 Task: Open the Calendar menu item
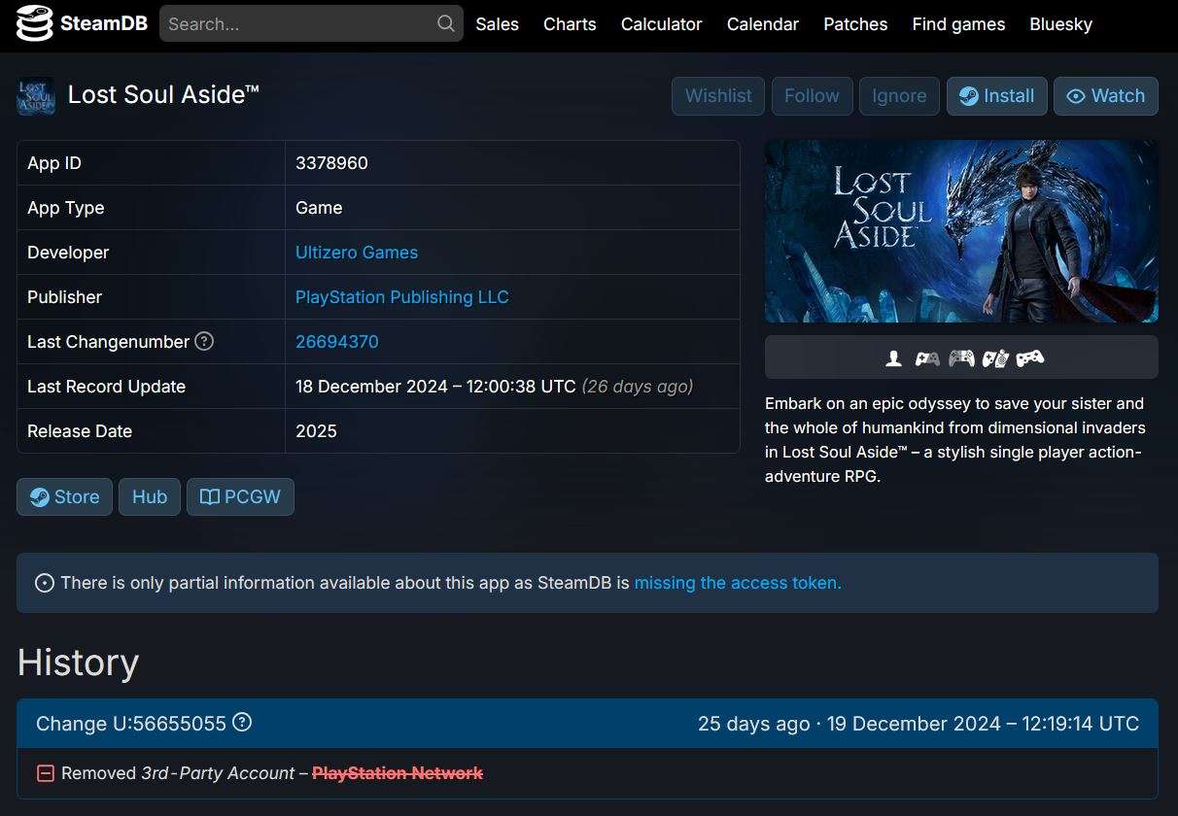coord(763,24)
